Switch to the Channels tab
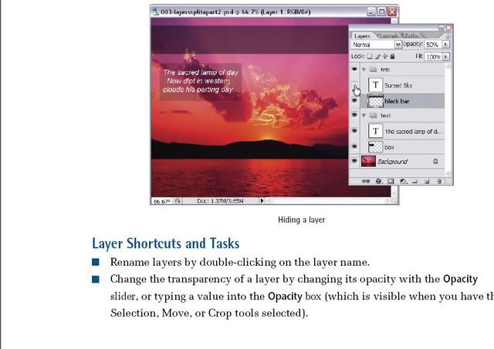Image resolution: width=494 pixels, height=349 pixels. [387, 36]
